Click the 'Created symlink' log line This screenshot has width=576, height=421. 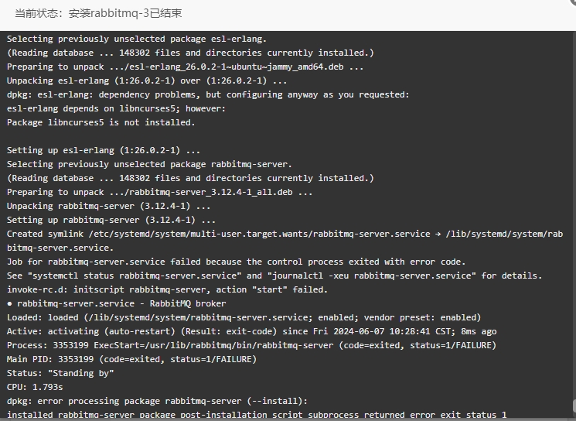tap(285, 241)
